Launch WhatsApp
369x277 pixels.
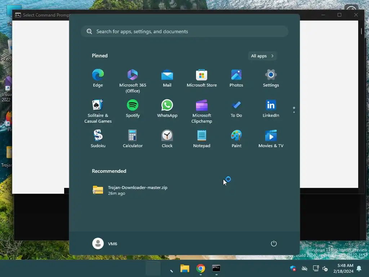coord(167,109)
